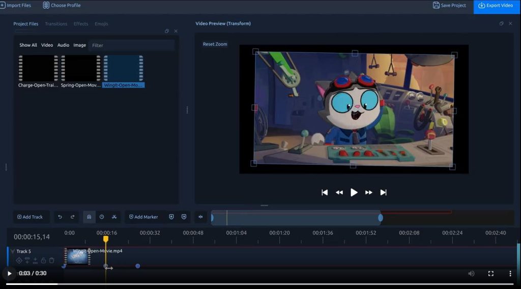Click Save Project in the top bar
This screenshot has width=521, height=289.
449,5
